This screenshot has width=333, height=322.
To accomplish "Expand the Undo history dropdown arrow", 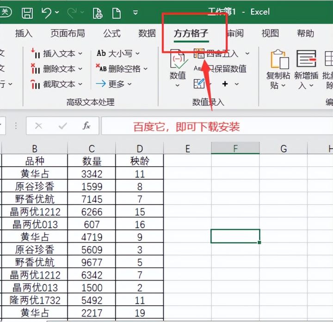I will 57,12.
